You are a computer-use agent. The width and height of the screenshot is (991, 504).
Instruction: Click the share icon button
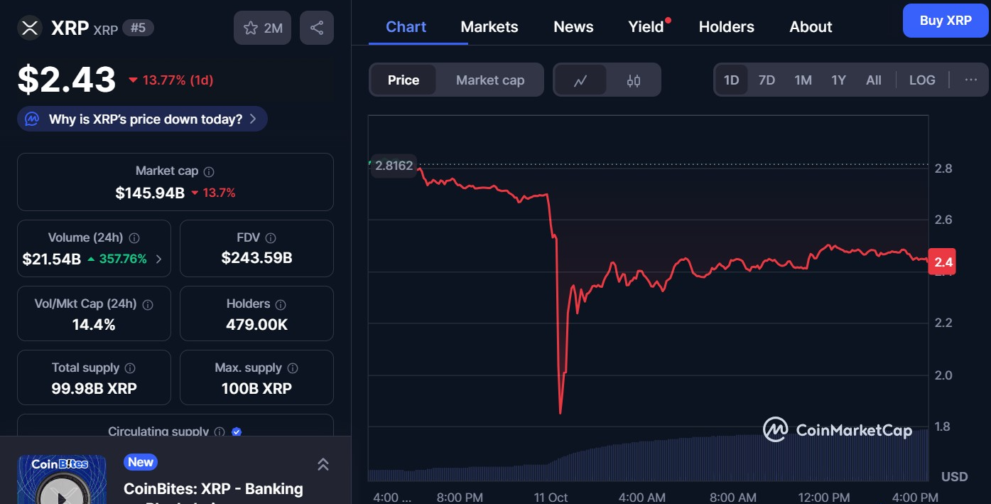317,28
